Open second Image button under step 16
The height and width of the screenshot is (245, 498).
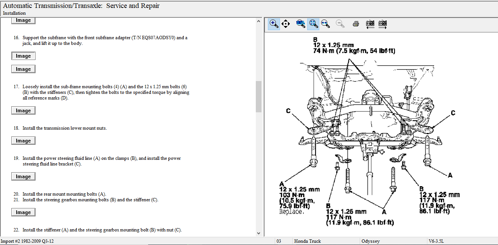pos(23,69)
